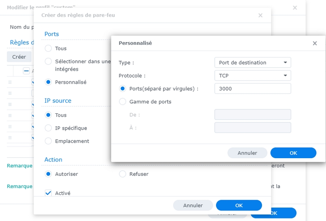Click the ports input field containing 3000
The image size is (326, 221).
[x=253, y=88]
